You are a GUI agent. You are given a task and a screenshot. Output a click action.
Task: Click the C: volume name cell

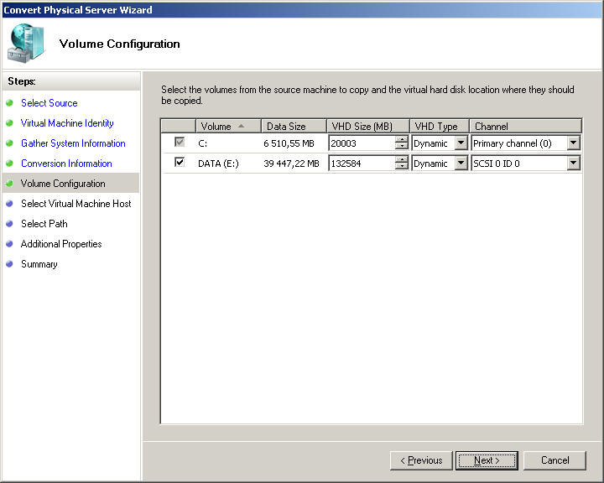point(203,143)
